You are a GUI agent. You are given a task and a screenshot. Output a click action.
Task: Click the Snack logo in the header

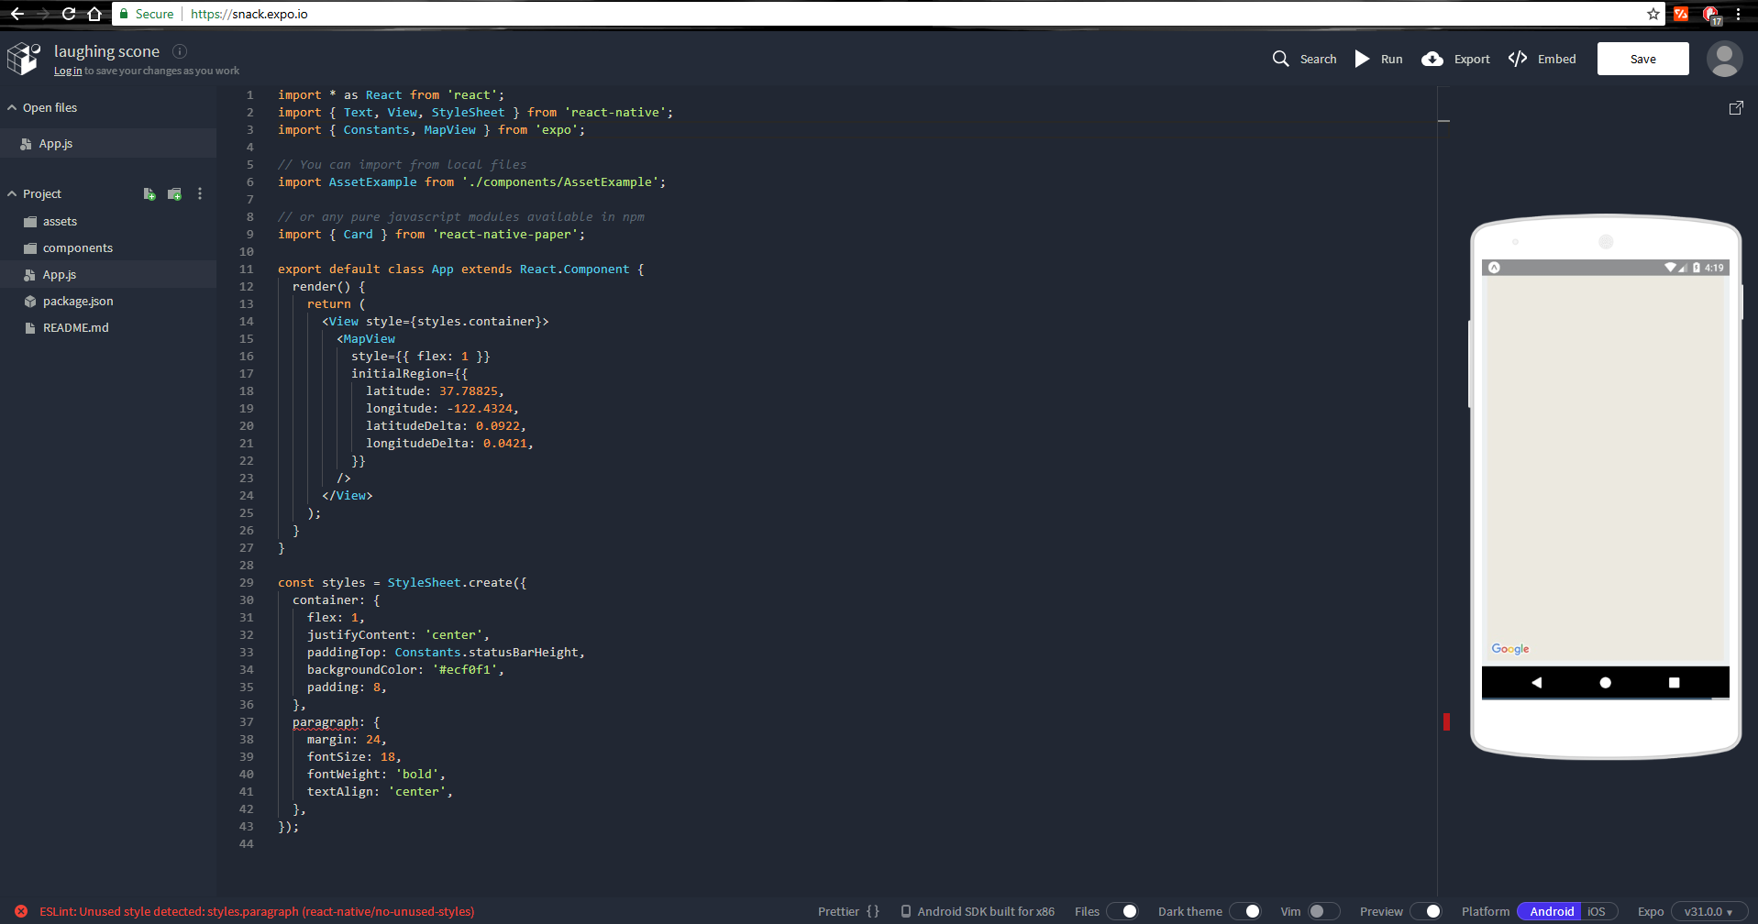click(x=24, y=58)
